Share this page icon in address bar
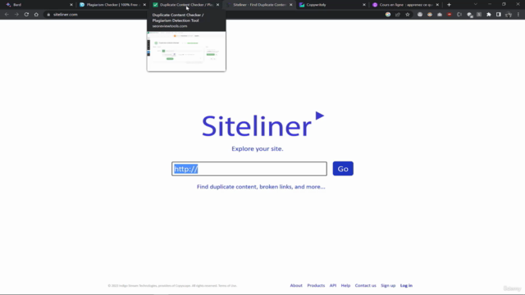 click(x=398, y=15)
